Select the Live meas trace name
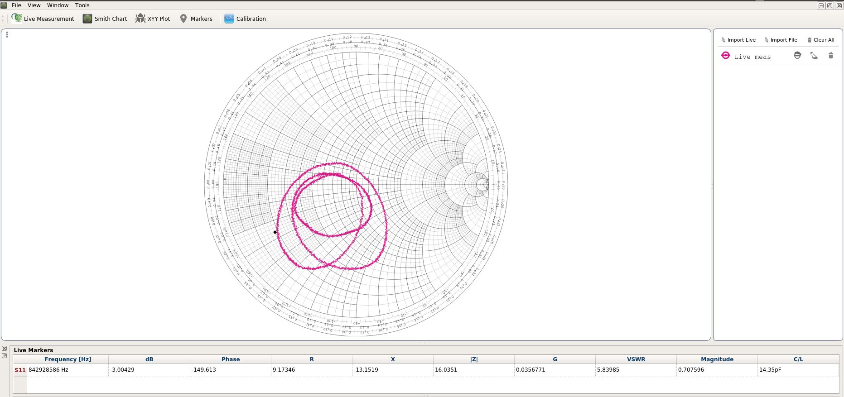The width and height of the screenshot is (844, 397). pos(752,57)
